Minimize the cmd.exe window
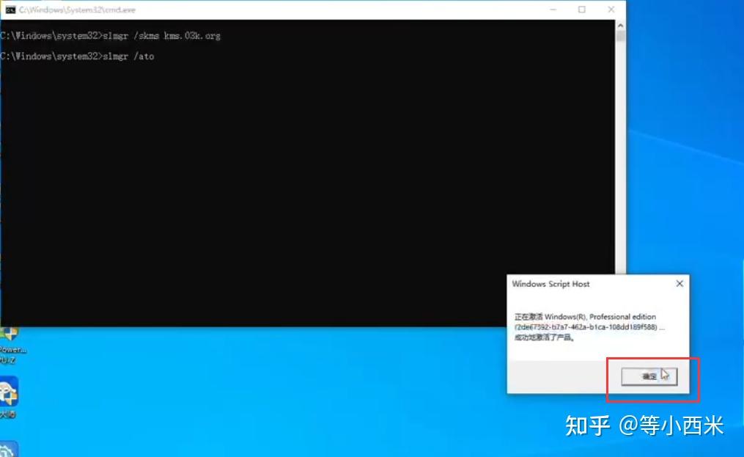 (553, 10)
